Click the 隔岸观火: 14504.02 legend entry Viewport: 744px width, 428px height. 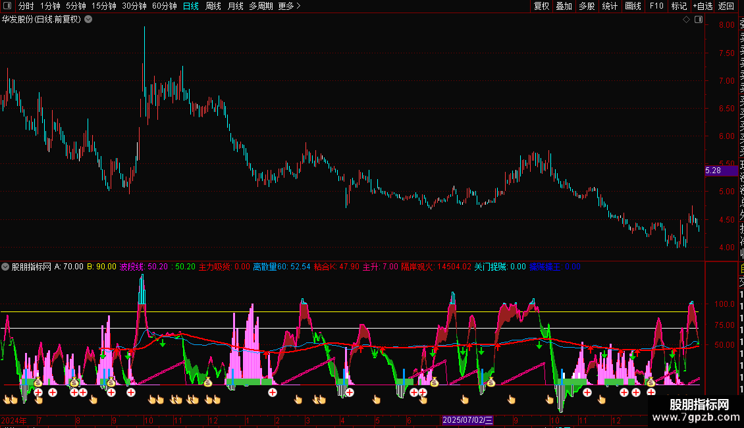(437, 267)
